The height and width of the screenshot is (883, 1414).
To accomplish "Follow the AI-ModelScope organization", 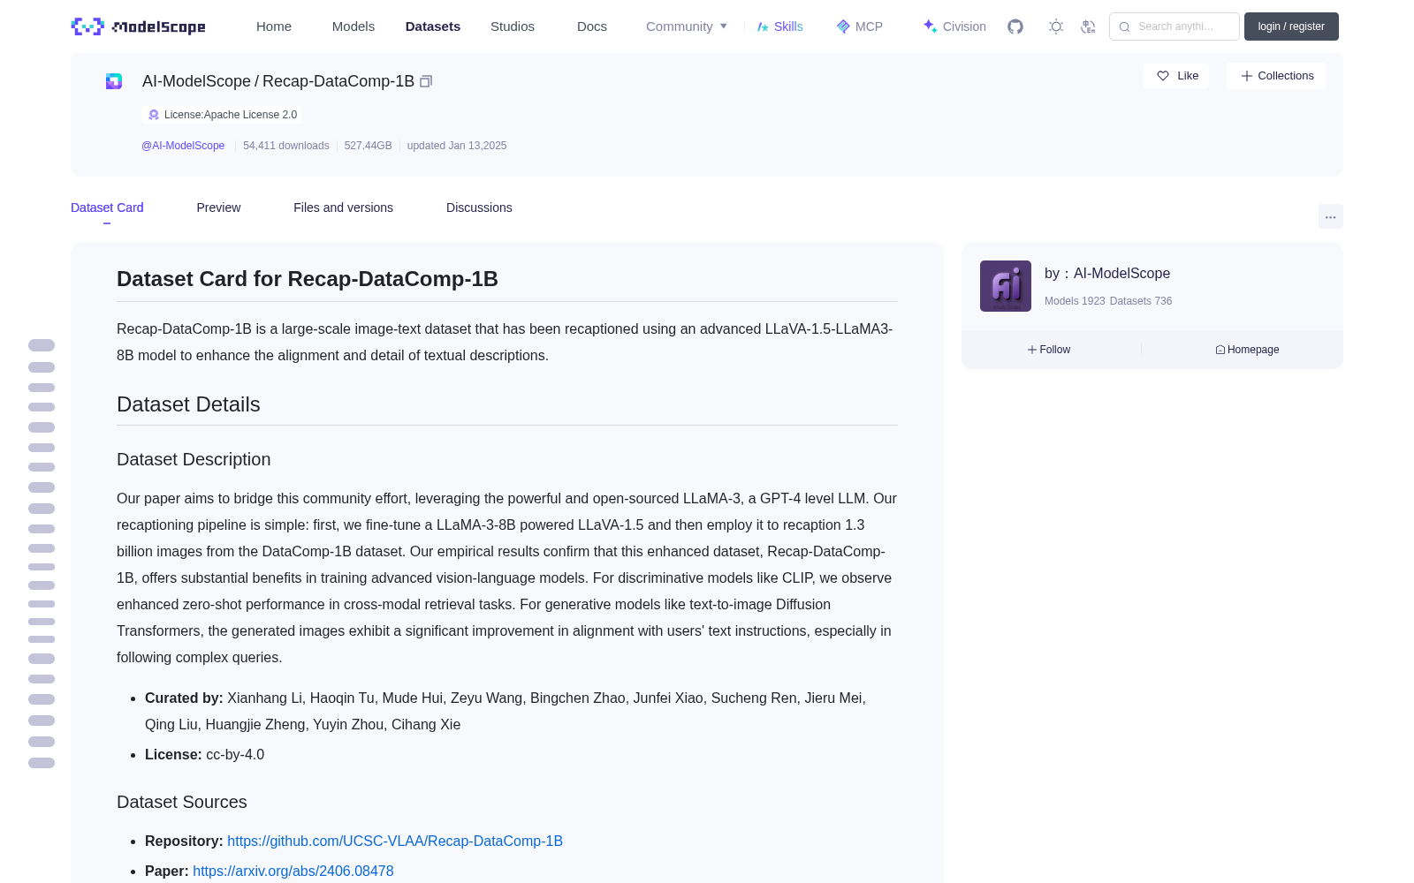I will click(1049, 350).
